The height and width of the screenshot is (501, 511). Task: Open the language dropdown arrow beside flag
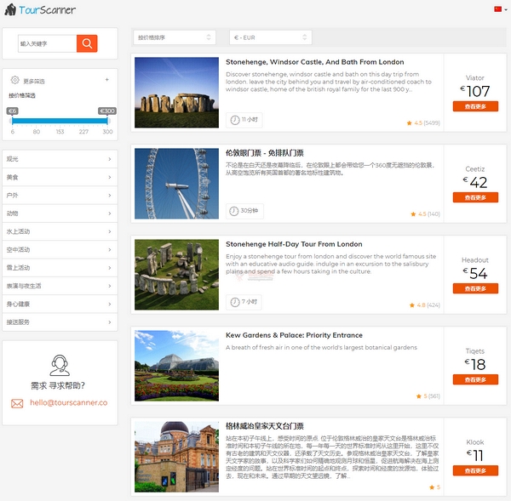pos(506,9)
